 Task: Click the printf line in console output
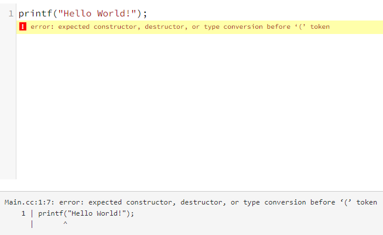tap(86, 213)
